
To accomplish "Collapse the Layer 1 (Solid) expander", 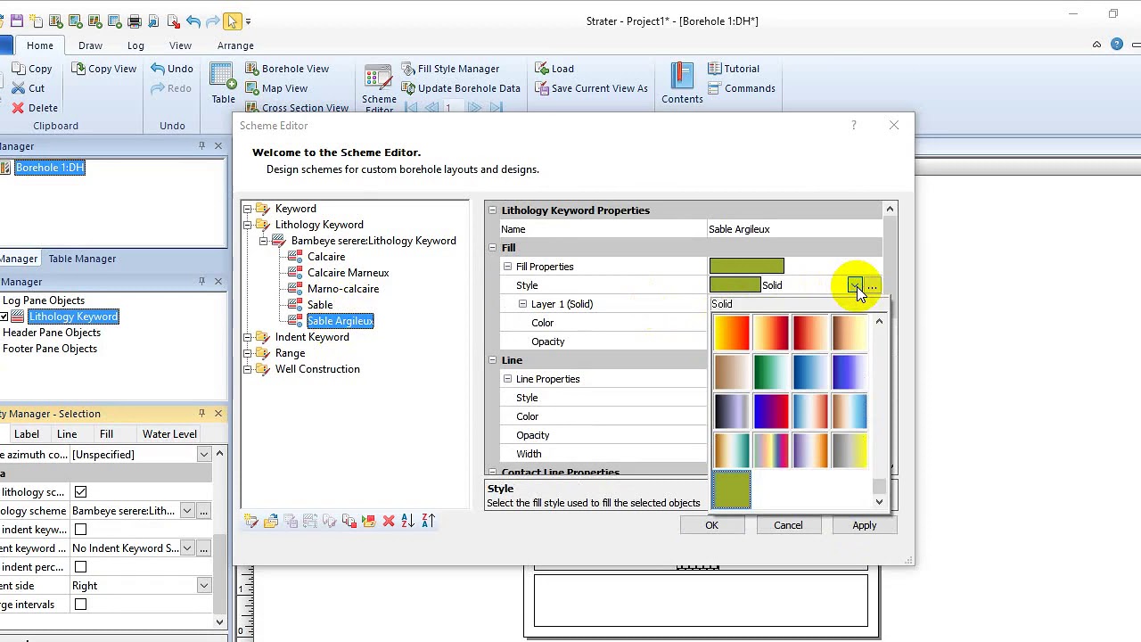I will point(522,304).
